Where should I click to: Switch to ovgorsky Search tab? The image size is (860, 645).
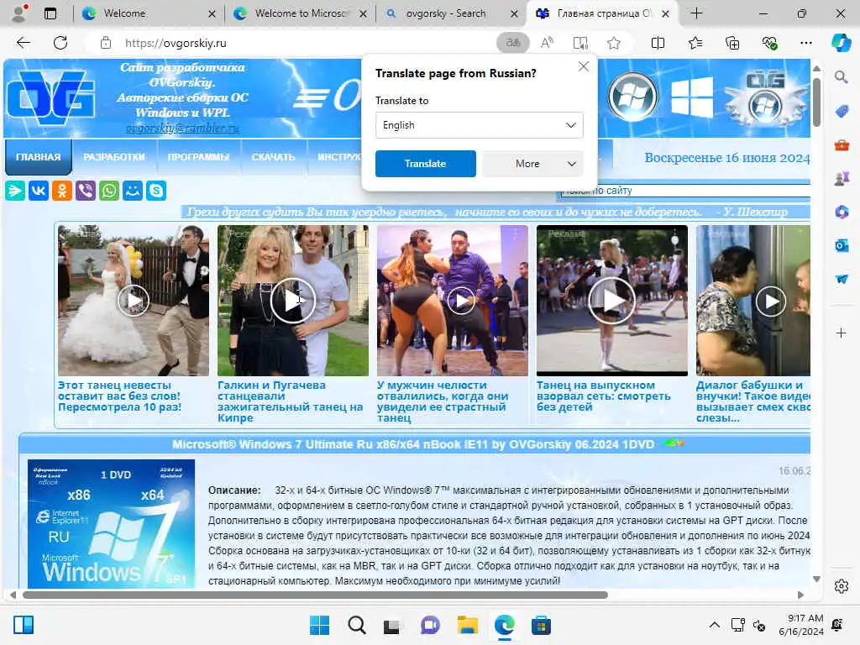pyautogui.click(x=451, y=13)
